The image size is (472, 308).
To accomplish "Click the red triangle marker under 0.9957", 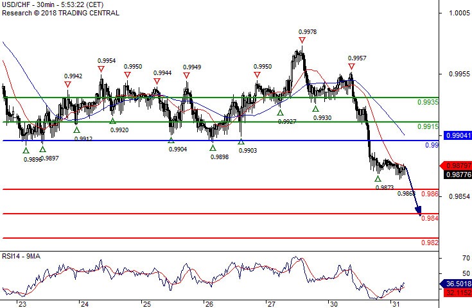I will (x=351, y=67).
